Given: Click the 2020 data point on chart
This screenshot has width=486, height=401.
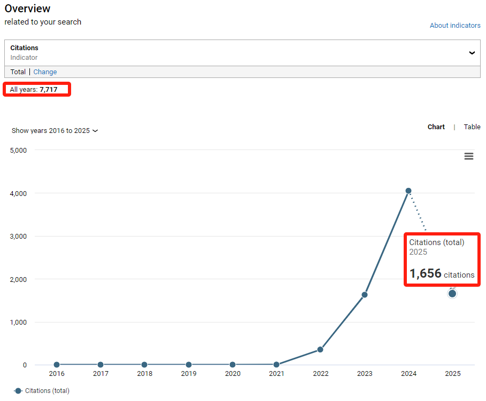Looking at the screenshot, I should [x=233, y=365].
